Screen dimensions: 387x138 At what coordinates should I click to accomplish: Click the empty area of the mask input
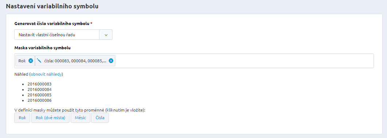[x=244, y=60]
